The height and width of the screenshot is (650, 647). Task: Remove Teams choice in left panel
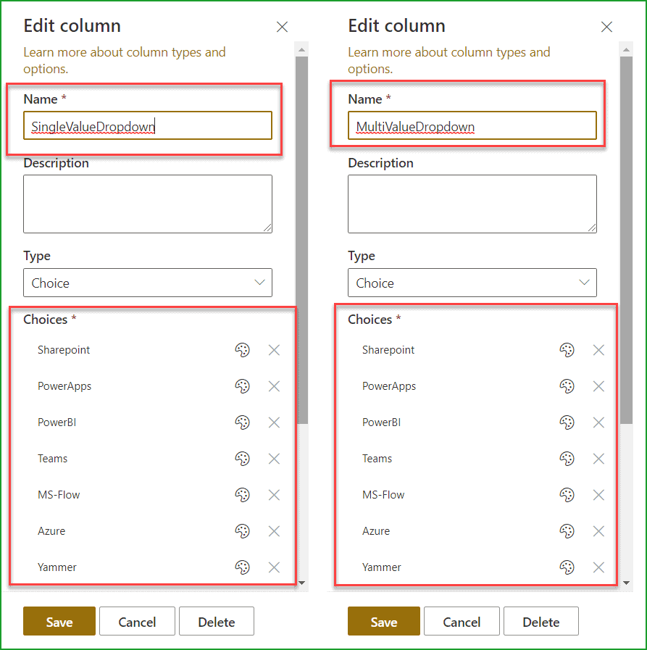[x=274, y=459]
